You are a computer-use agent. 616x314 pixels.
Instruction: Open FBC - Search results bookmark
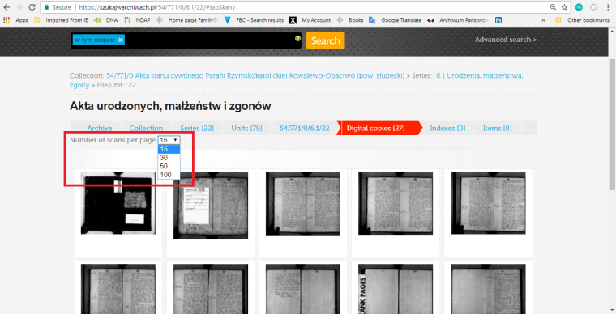tap(254, 20)
